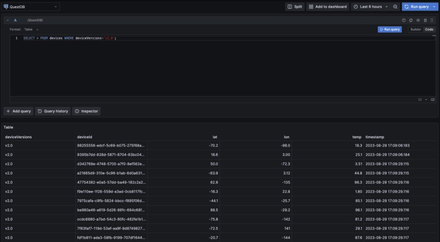Image resolution: width=440 pixels, height=242 pixels.
Task: Click deviceId cell starting ccdc6880
Action: [111, 220]
